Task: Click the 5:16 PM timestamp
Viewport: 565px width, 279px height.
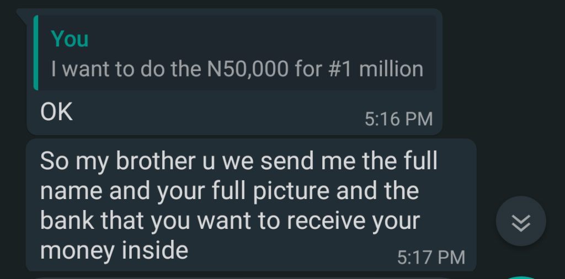Action: click(x=398, y=119)
